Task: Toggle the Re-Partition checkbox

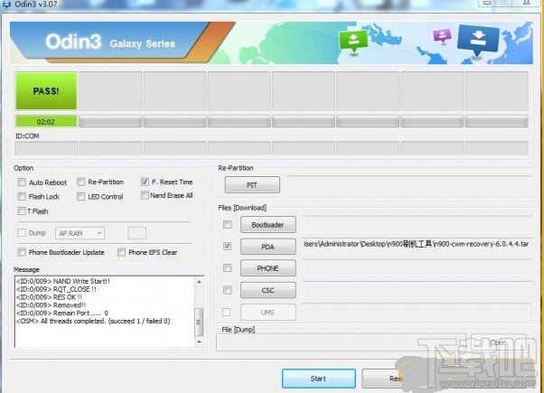Action: click(80, 182)
